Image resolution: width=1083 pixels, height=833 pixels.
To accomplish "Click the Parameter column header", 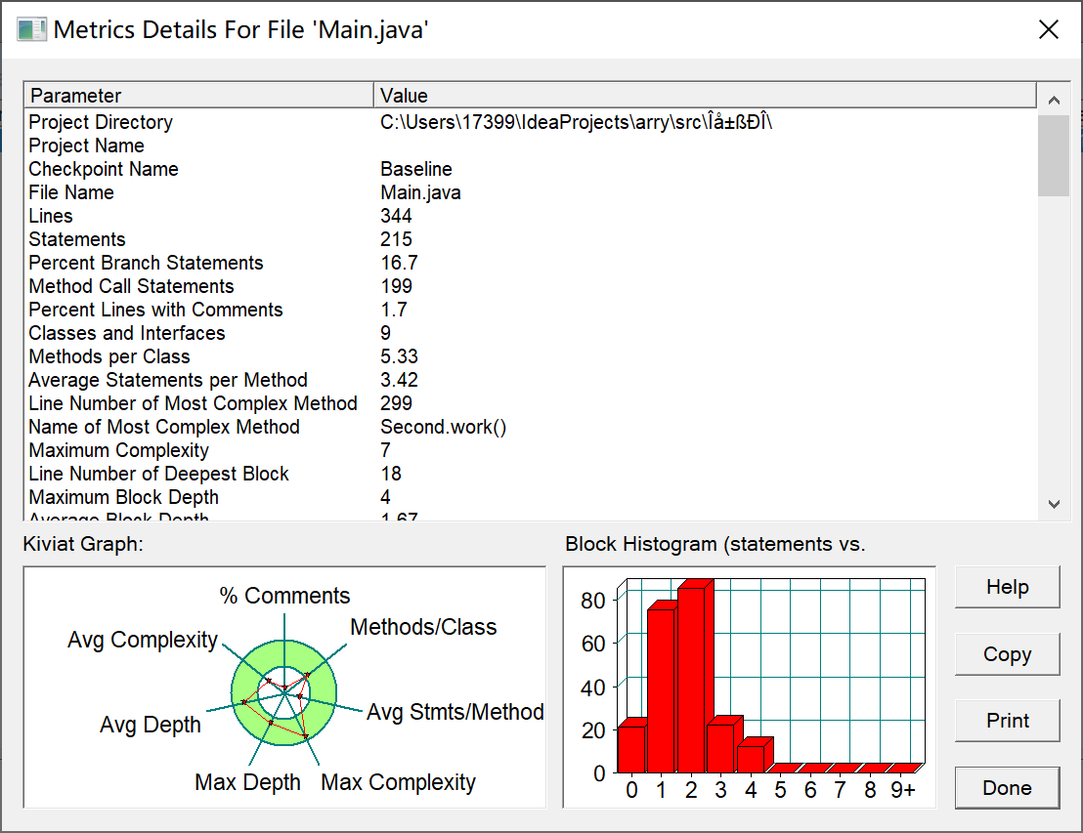I will click(x=199, y=96).
